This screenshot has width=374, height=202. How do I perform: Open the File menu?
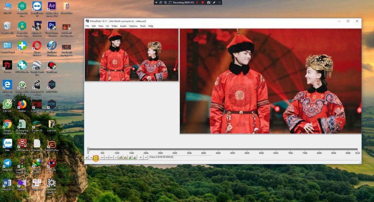coord(87,26)
